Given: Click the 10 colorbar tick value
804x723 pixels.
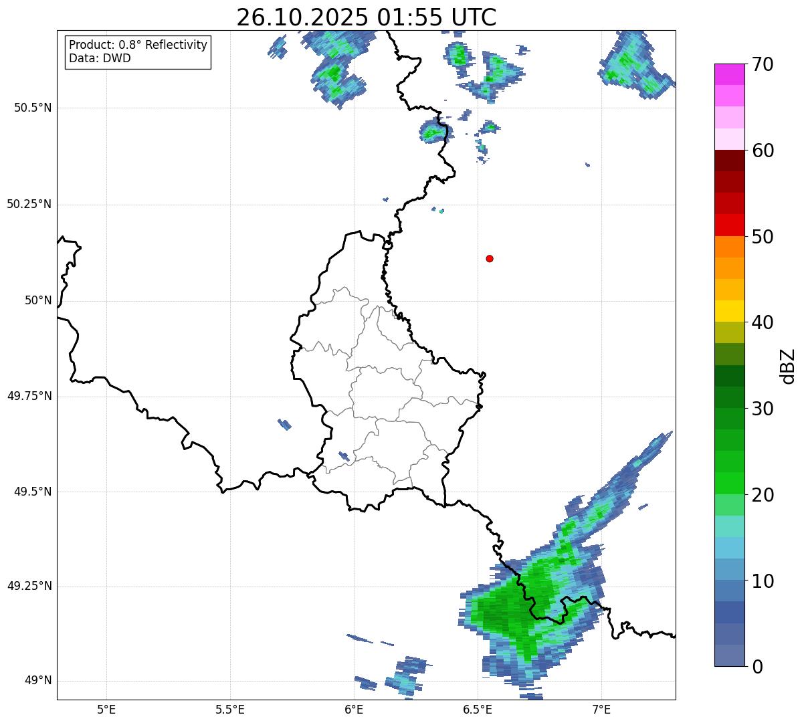Looking at the screenshot, I should coord(763,581).
